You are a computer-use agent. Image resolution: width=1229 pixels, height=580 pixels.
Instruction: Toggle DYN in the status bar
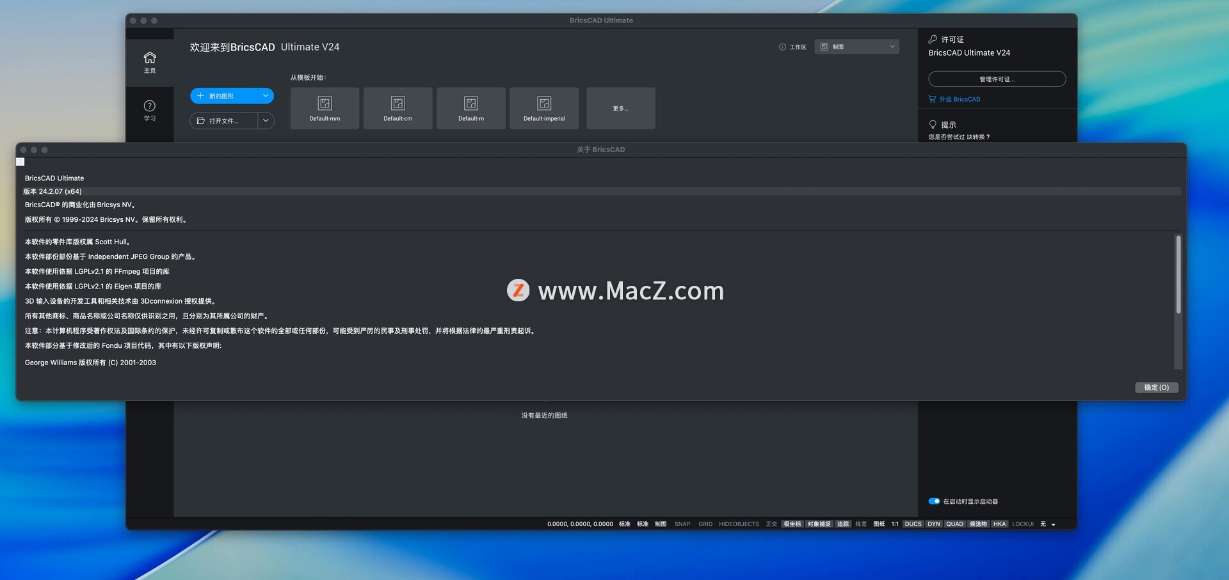[x=934, y=524]
